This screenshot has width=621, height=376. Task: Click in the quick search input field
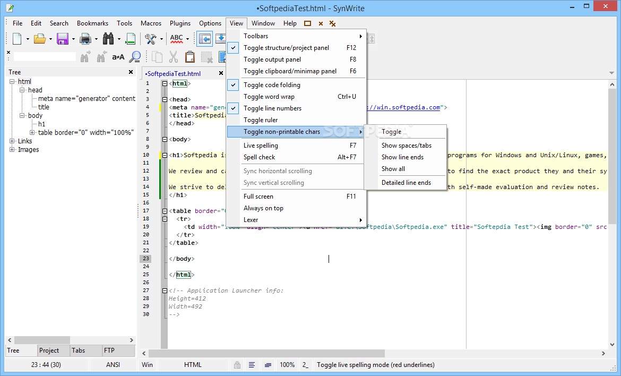pos(45,57)
